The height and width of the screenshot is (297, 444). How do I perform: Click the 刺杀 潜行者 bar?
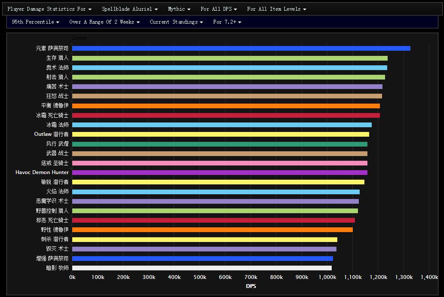pos(205,239)
